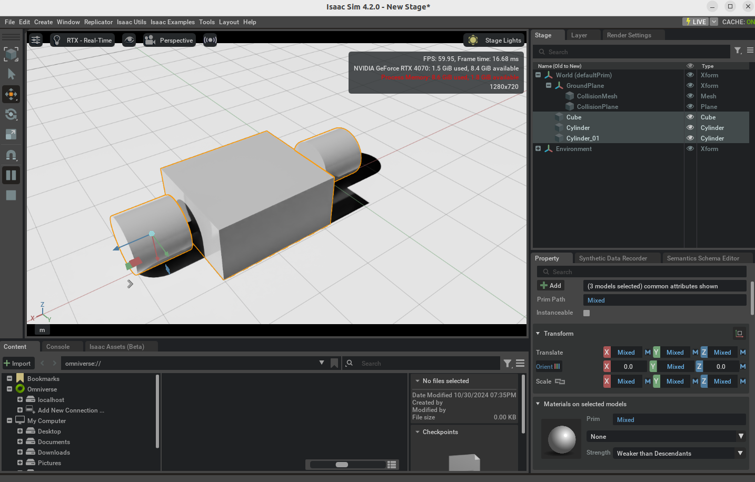Viewport: 755px width, 482px height.
Task: Stop the simulation
Action: [11, 195]
